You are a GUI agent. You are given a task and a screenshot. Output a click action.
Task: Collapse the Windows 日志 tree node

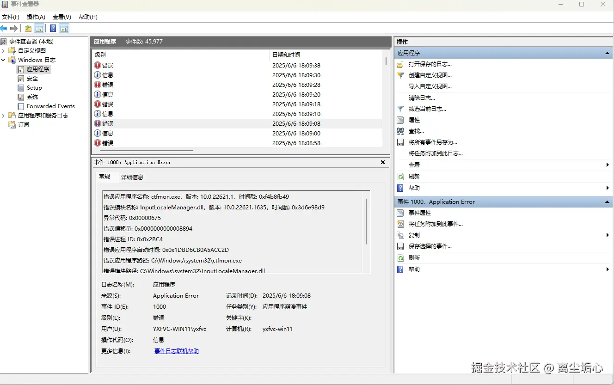pyautogui.click(x=4, y=60)
